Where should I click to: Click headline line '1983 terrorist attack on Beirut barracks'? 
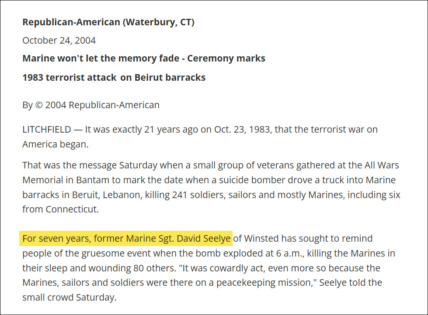tap(114, 78)
